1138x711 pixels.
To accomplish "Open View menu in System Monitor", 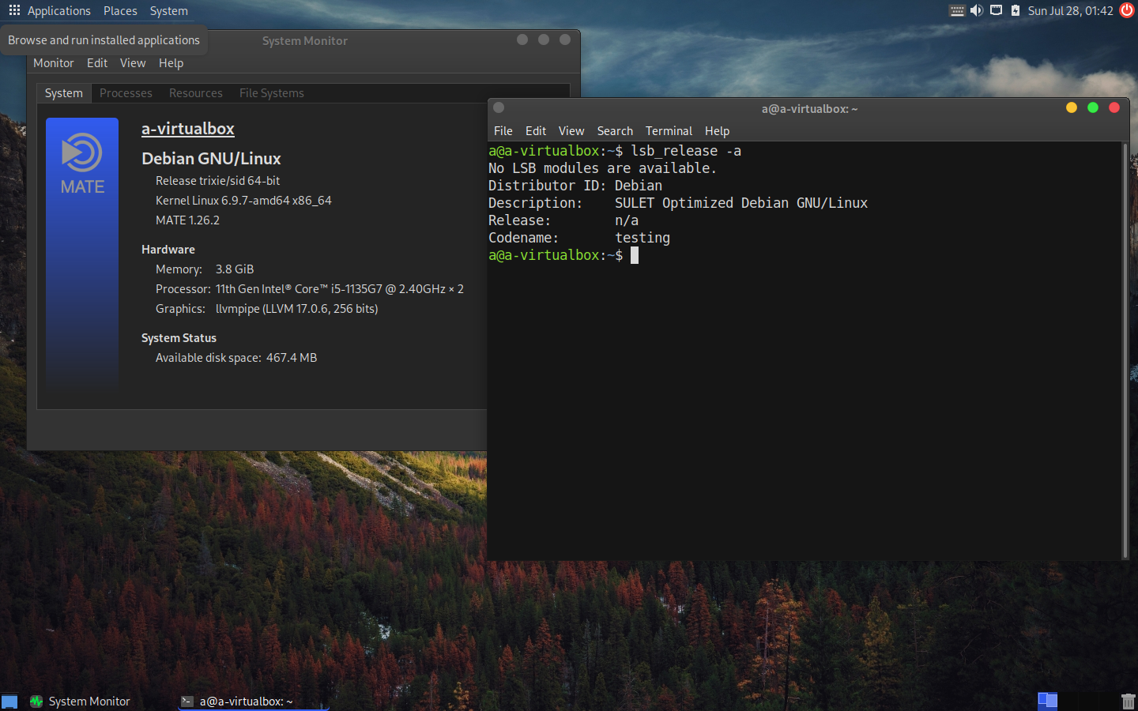I will [133, 63].
